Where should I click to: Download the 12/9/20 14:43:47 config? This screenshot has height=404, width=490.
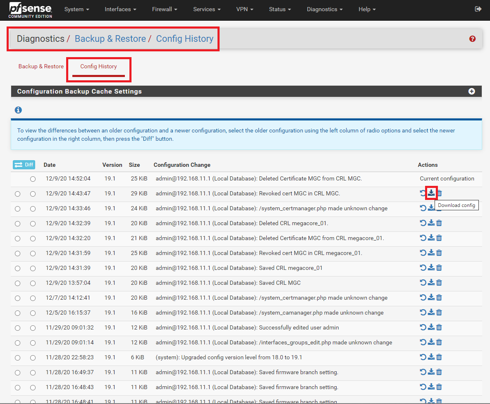coord(431,193)
